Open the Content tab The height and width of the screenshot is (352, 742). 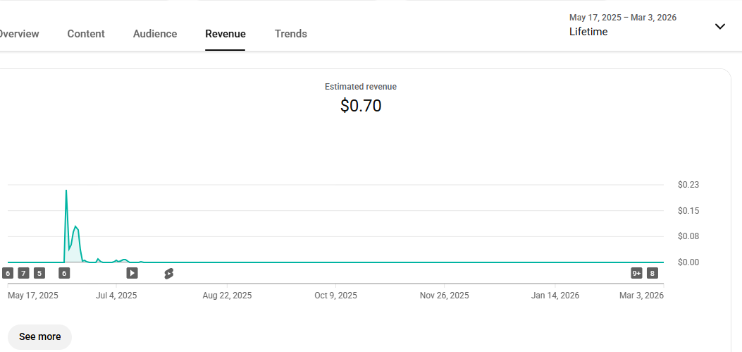tap(86, 34)
